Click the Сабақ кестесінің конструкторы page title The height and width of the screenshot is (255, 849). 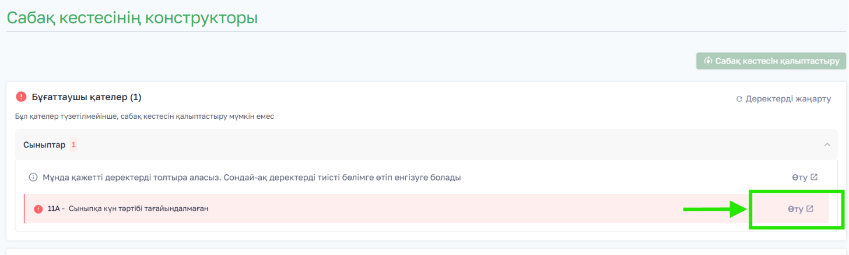(x=132, y=17)
